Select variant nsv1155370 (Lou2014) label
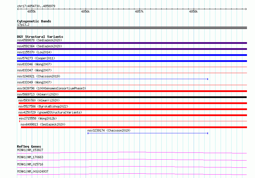 click(x=34, y=52)
